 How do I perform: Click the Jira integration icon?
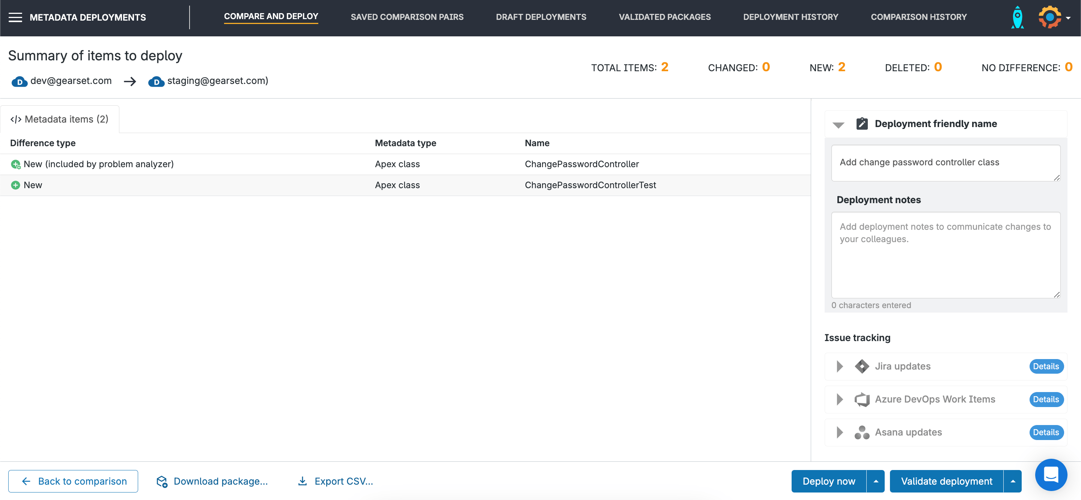pyautogui.click(x=862, y=366)
